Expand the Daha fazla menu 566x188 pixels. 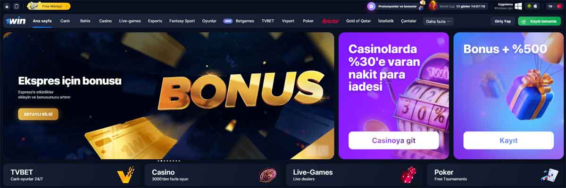tap(438, 21)
